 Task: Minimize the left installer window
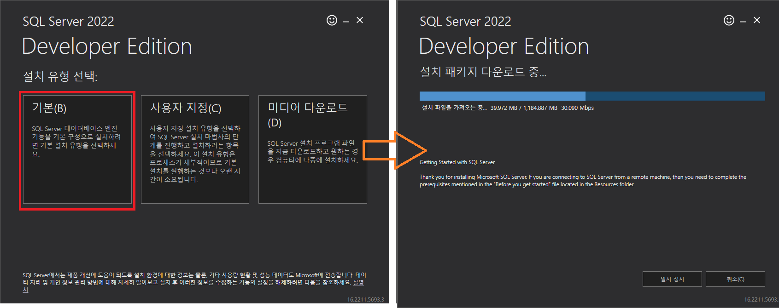click(346, 21)
